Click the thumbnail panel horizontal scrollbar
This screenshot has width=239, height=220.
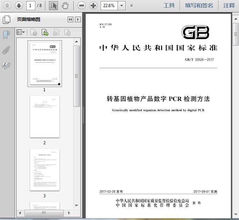[44, 213]
